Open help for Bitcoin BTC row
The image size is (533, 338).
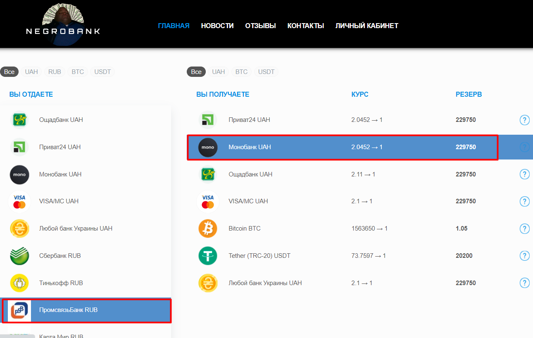coord(524,229)
